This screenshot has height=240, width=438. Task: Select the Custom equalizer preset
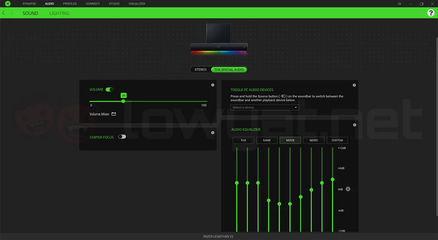(x=337, y=140)
